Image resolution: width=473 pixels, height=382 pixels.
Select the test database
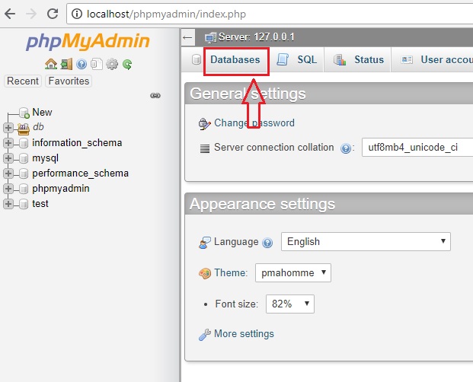40,204
